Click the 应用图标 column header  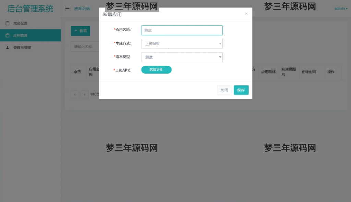(x=268, y=72)
